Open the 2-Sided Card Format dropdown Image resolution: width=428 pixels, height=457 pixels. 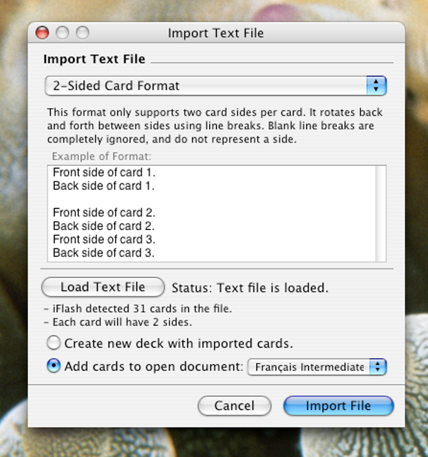point(216,85)
